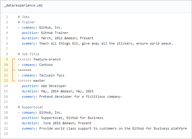Place cursor on 'company: Tailspin Toys' line
This screenshot has height=139, width=192.
(x=41, y=75)
